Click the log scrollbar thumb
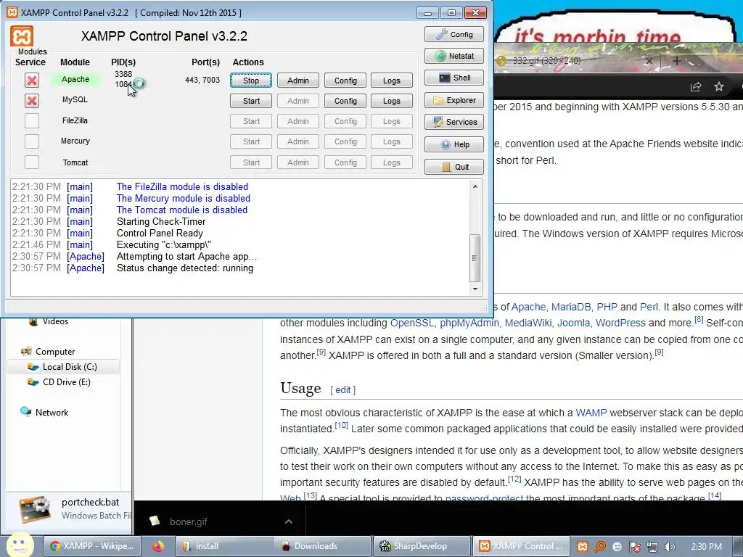Screen dimensions: 743x557 click(x=475, y=258)
